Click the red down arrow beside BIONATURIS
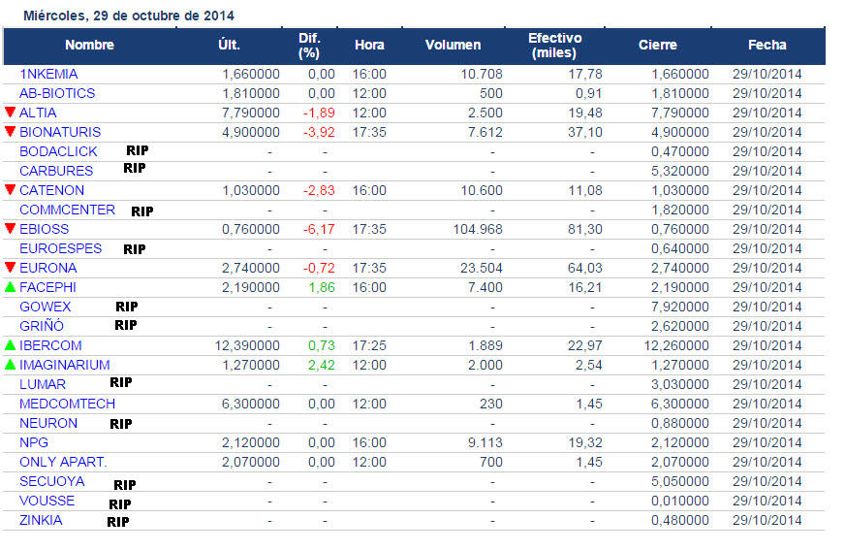 (x=11, y=132)
